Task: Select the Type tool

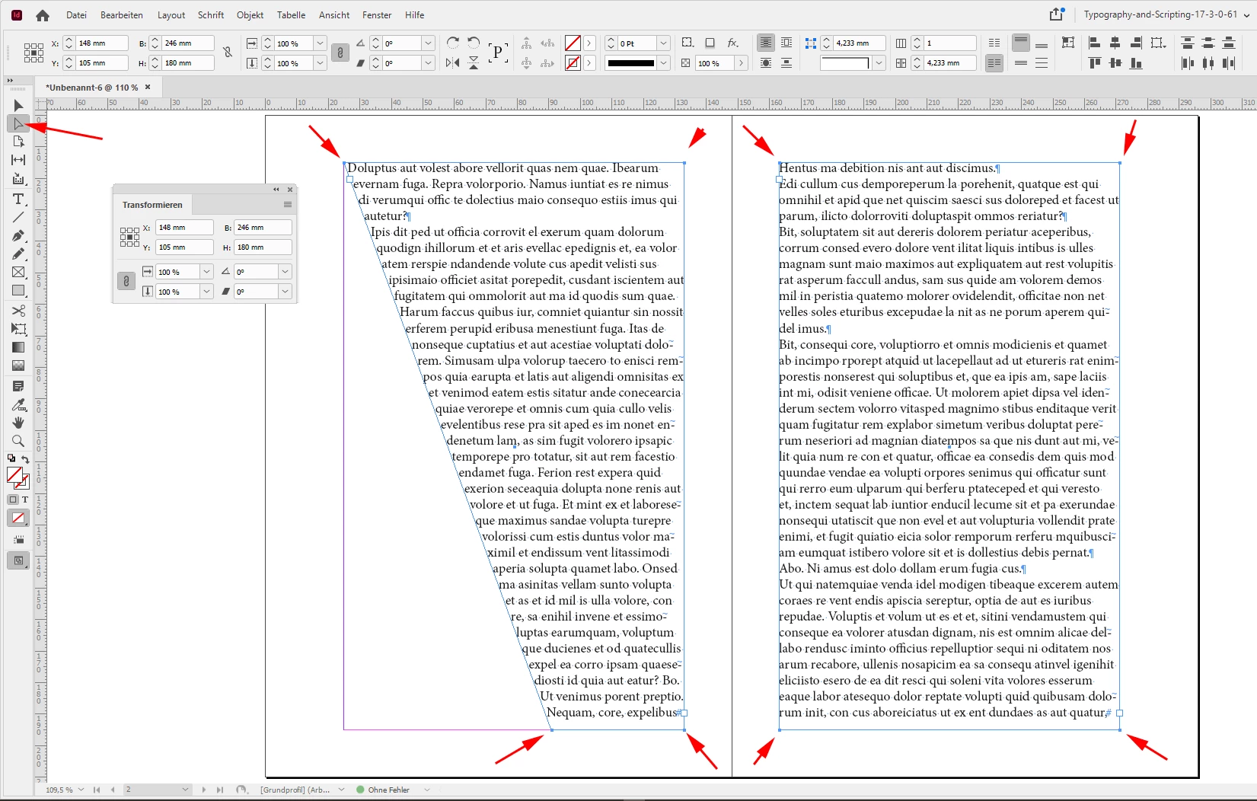Action: click(x=18, y=199)
